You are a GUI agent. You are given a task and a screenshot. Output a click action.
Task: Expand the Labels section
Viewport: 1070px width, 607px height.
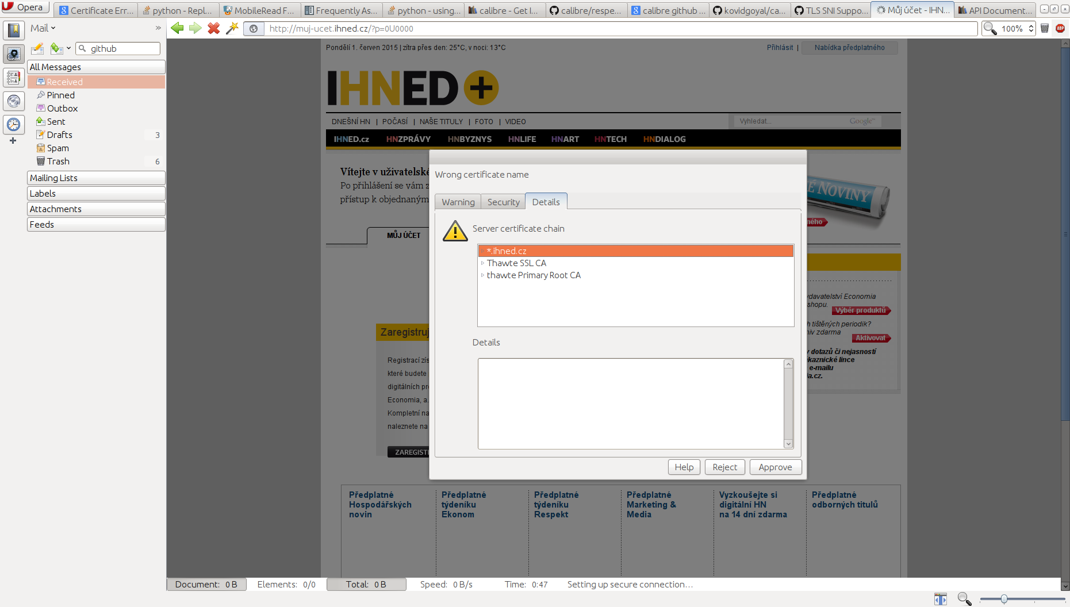tap(96, 194)
